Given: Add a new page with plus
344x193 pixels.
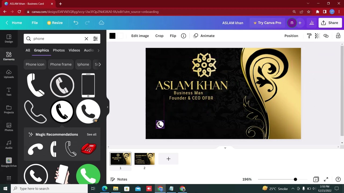Looking at the screenshot, I should 168,159.
